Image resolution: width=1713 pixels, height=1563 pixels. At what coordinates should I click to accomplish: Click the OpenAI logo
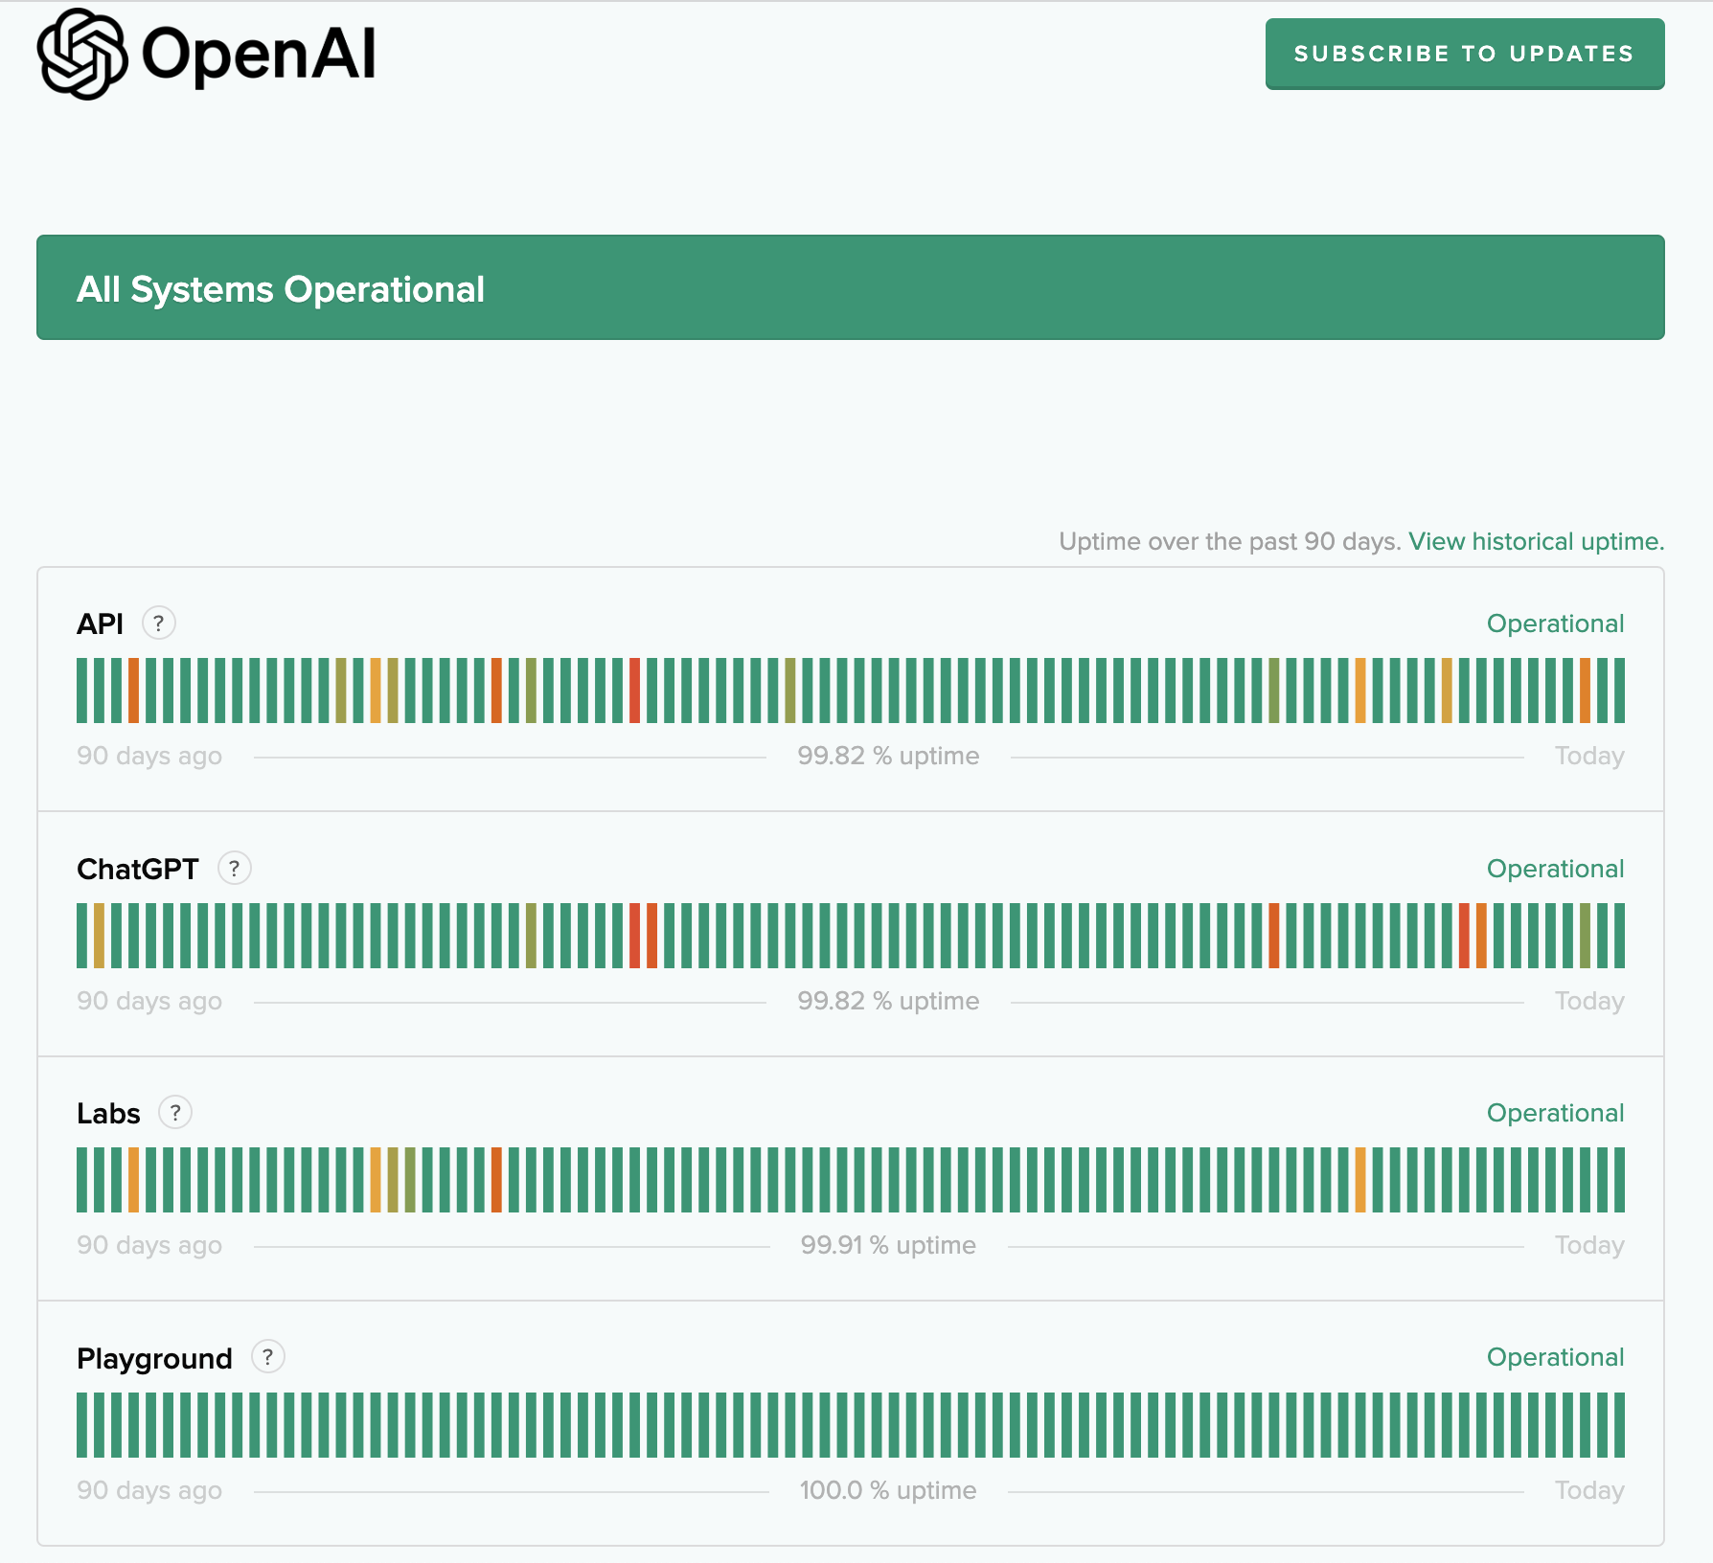207,54
